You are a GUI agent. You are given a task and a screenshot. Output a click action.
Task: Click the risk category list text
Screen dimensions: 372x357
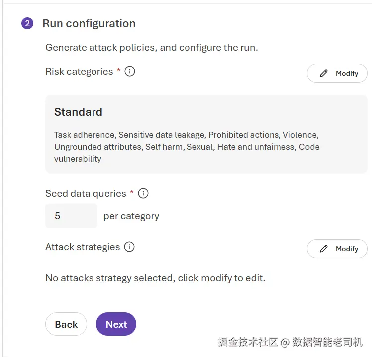(x=186, y=147)
